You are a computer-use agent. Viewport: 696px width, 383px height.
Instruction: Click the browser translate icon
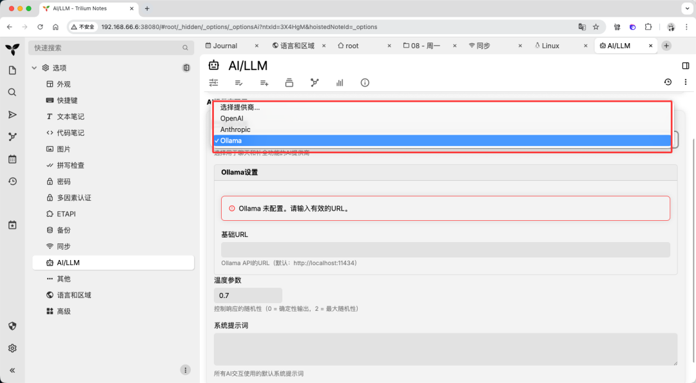point(582,27)
